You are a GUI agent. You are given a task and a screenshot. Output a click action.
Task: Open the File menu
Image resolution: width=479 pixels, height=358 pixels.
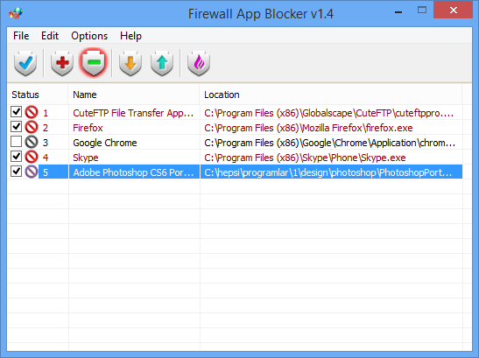[x=21, y=36]
